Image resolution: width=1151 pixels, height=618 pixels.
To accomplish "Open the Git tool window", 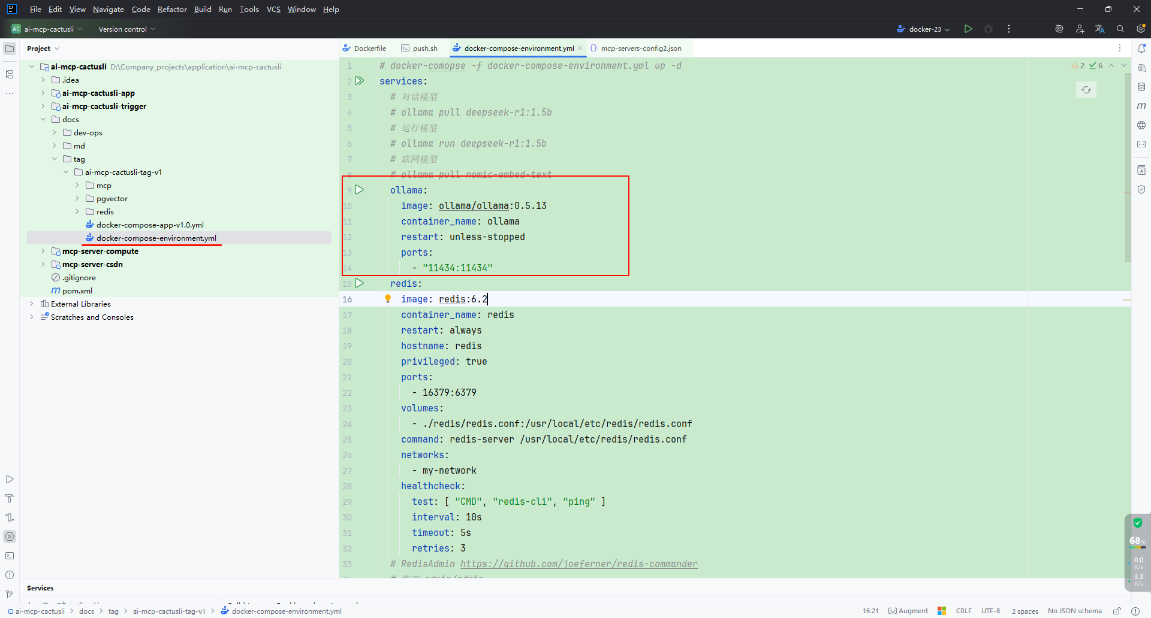I will [10, 594].
